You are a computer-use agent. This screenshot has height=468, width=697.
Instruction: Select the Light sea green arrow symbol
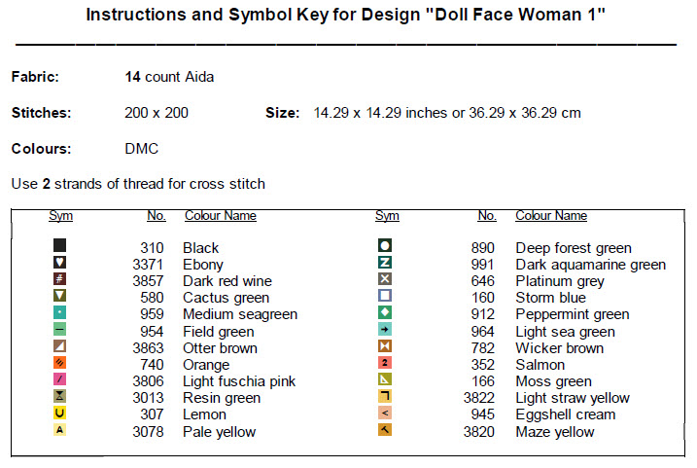385,330
